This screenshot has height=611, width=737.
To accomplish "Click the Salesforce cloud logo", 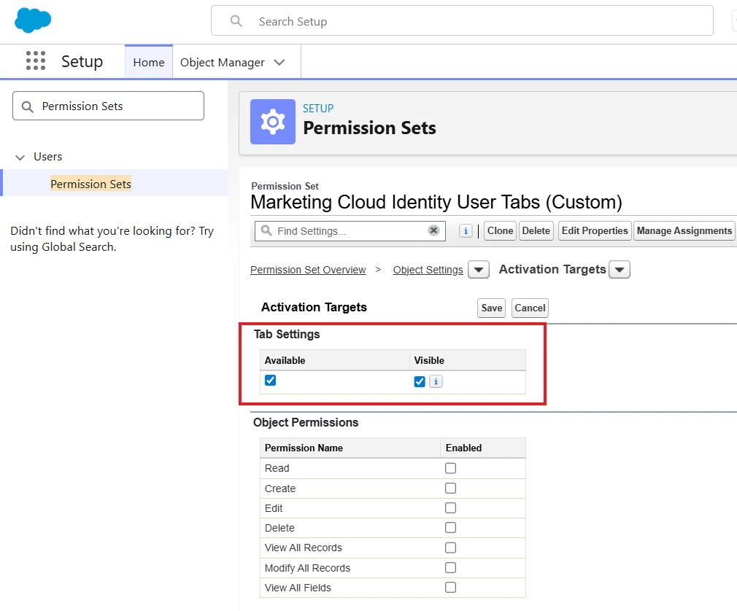I will (33, 20).
